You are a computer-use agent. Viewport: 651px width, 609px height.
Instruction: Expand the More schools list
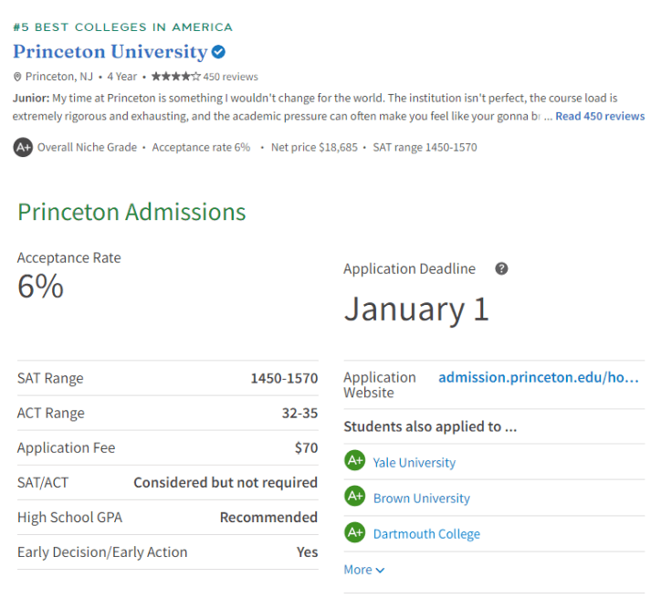pos(364,570)
